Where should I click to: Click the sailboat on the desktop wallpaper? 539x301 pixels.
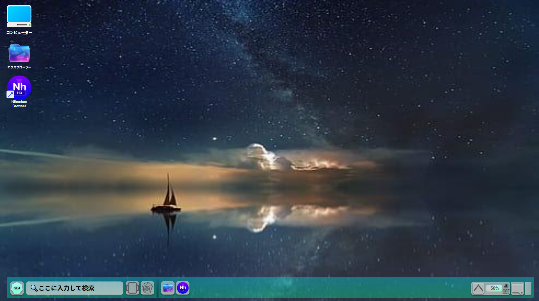click(168, 196)
